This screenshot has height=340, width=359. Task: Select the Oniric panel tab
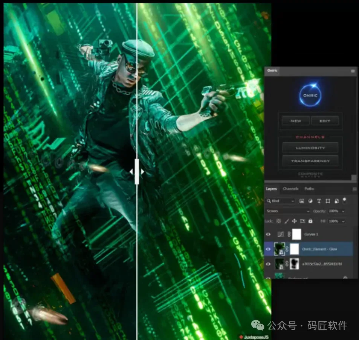tap(272, 71)
